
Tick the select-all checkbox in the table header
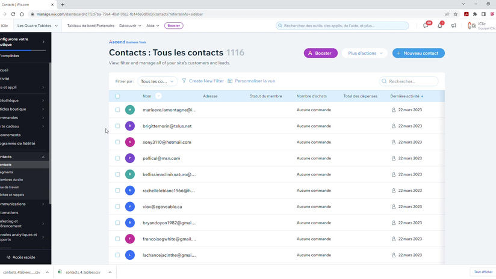click(117, 96)
